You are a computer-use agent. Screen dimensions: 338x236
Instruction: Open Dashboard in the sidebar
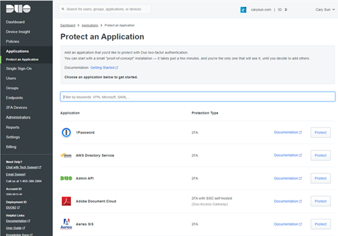coord(15,22)
